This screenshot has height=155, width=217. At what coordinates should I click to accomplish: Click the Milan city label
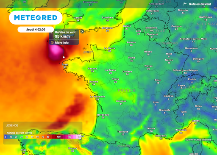coord(198,106)
